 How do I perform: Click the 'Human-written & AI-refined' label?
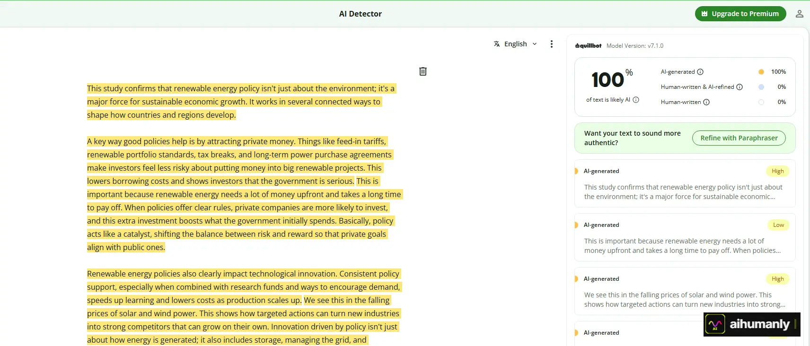[x=697, y=87]
